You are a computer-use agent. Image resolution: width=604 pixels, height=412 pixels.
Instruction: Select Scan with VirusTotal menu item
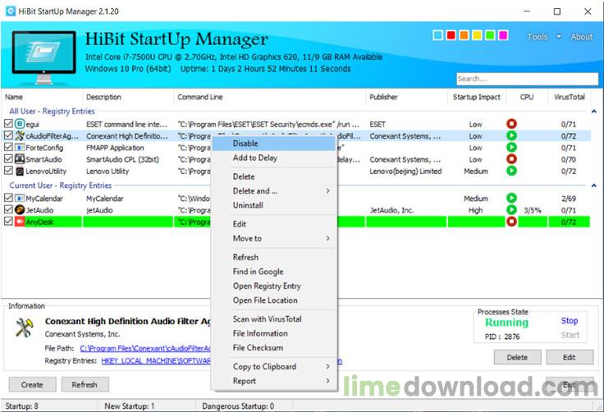274,319
